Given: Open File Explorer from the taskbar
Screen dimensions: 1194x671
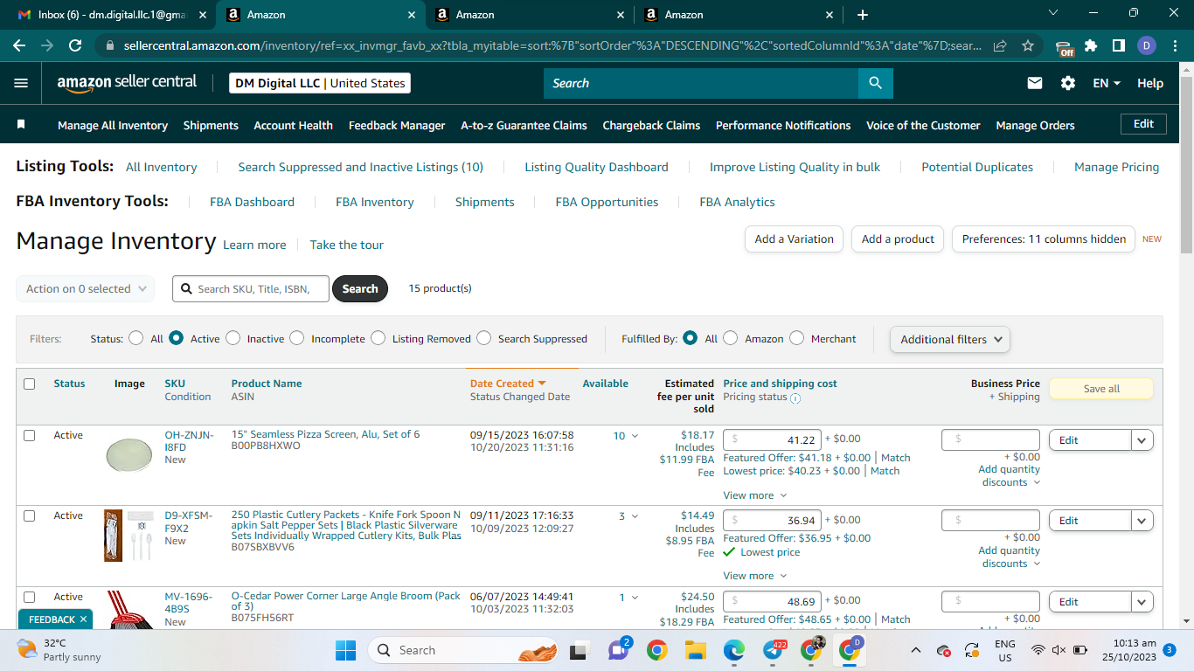Looking at the screenshot, I should click(x=695, y=650).
